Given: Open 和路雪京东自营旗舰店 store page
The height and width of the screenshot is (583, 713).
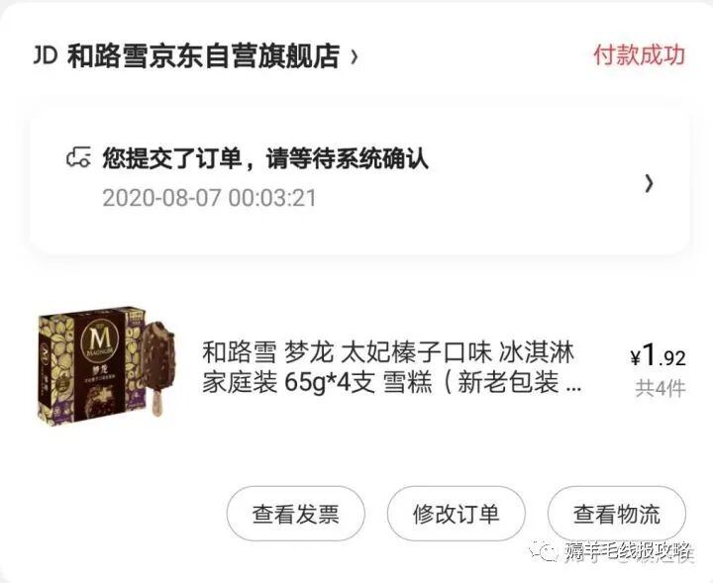Looking at the screenshot, I should pyautogui.click(x=204, y=56).
